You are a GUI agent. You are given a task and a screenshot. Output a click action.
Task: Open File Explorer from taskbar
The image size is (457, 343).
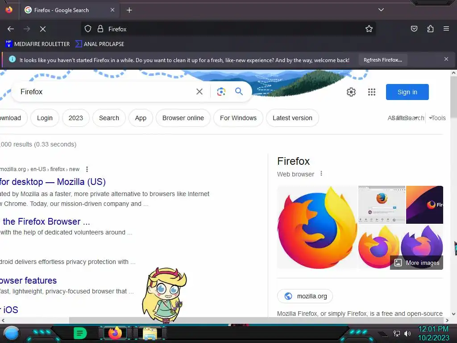150,333
